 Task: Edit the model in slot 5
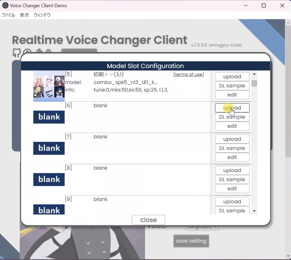pyautogui.click(x=232, y=95)
